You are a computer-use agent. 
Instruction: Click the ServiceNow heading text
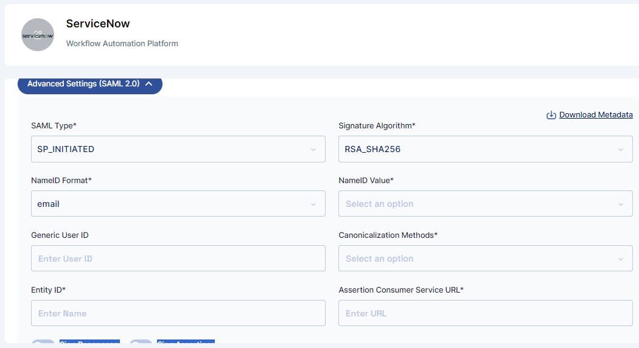point(98,24)
